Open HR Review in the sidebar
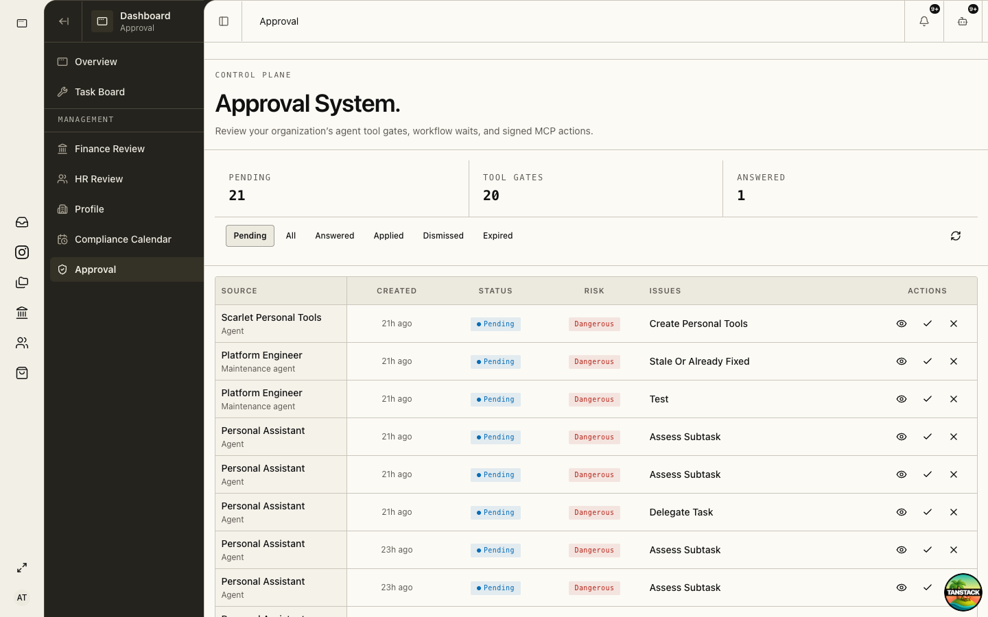 (x=127, y=179)
